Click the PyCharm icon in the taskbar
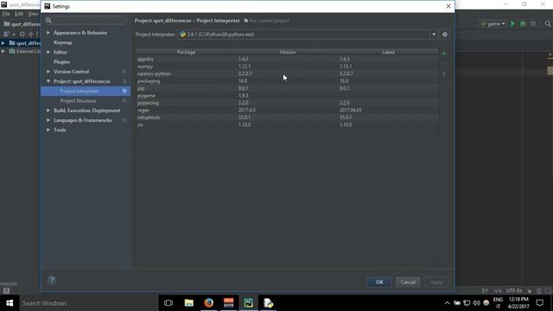This screenshot has width=553, height=311. pyautogui.click(x=248, y=303)
